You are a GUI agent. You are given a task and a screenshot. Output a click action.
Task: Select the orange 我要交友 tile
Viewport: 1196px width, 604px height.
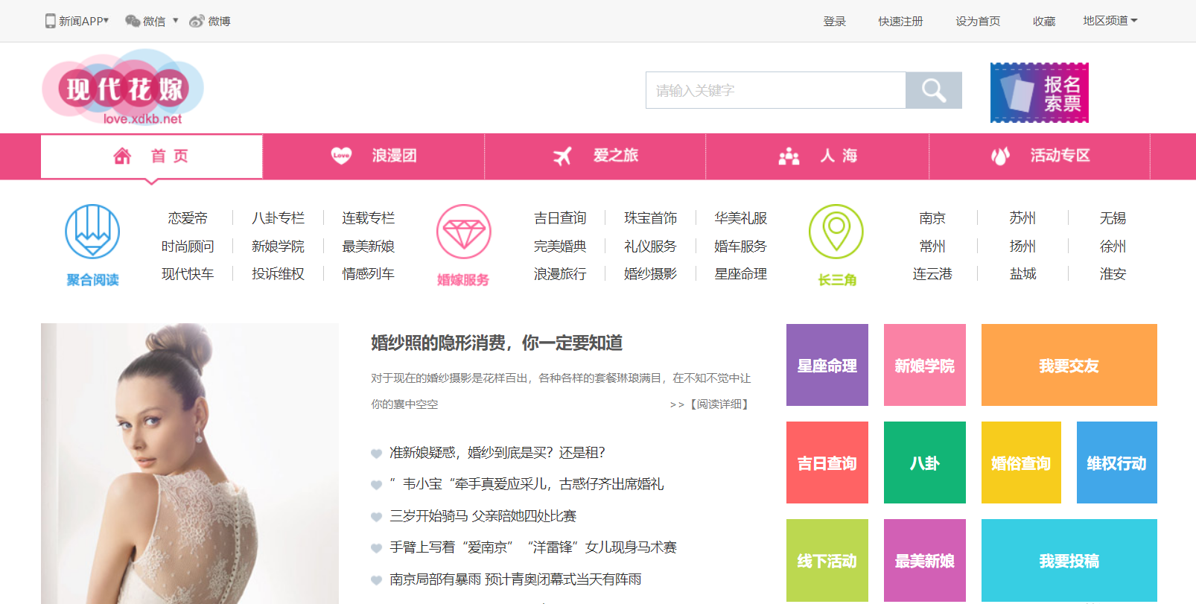pyautogui.click(x=1069, y=365)
